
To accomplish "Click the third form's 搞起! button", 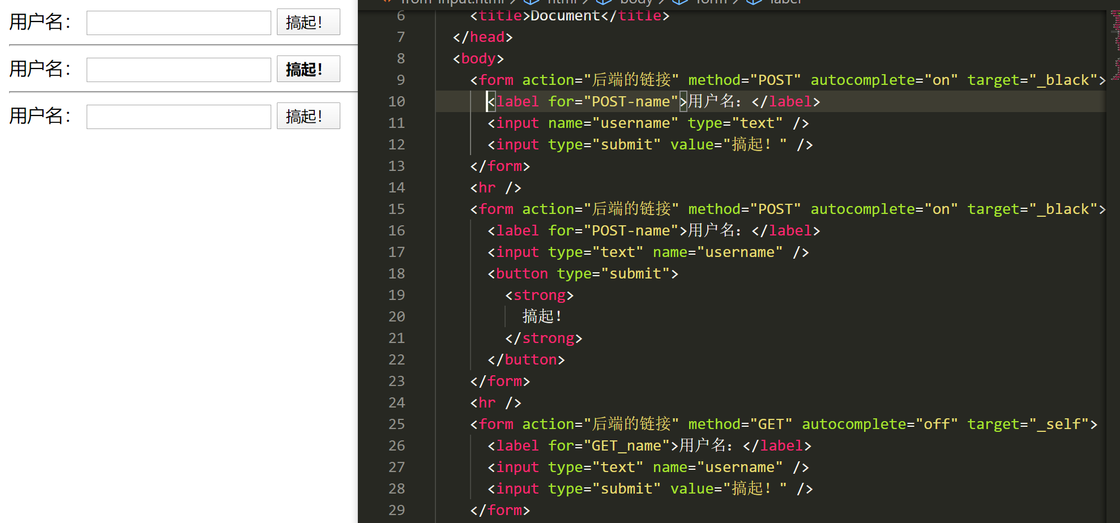I will click(x=308, y=116).
